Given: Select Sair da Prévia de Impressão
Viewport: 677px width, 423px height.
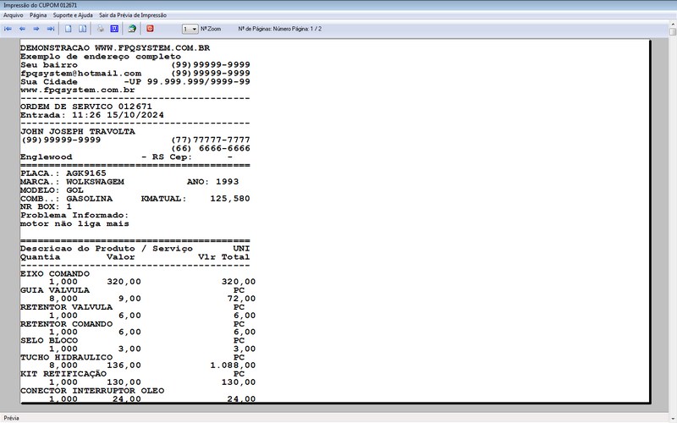Looking at the screenshot, I should (133, 15).
